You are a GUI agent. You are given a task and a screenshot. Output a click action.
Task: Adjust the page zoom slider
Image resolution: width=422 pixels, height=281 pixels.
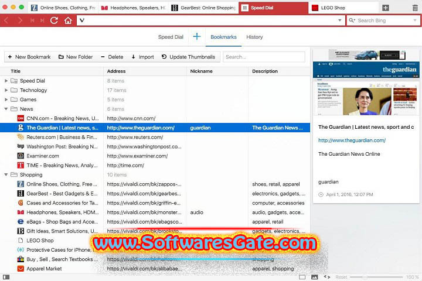click(376, 277)
